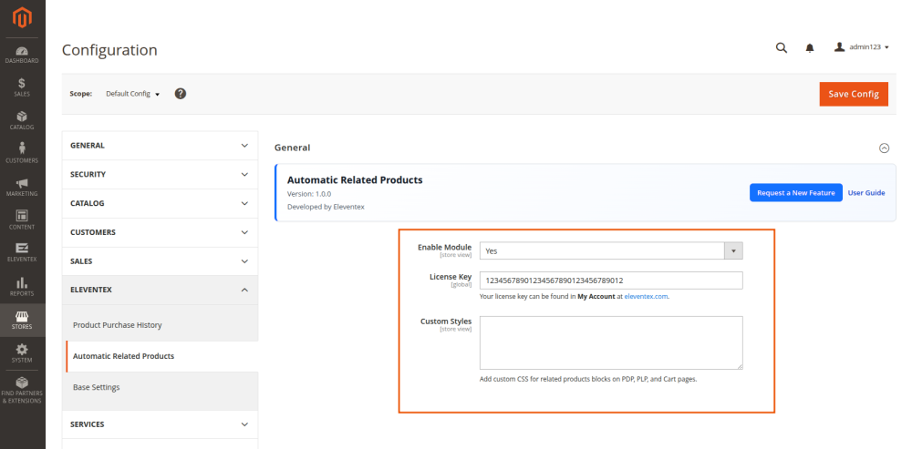Click the search magnifier icon
This screenshot has width=912, height=449.
click(x=782, y=48)
